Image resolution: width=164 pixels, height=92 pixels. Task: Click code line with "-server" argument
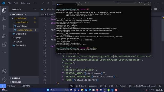pyautogui.click(x=68, y=63)
